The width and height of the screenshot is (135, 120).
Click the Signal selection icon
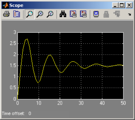tap(117, 14)
